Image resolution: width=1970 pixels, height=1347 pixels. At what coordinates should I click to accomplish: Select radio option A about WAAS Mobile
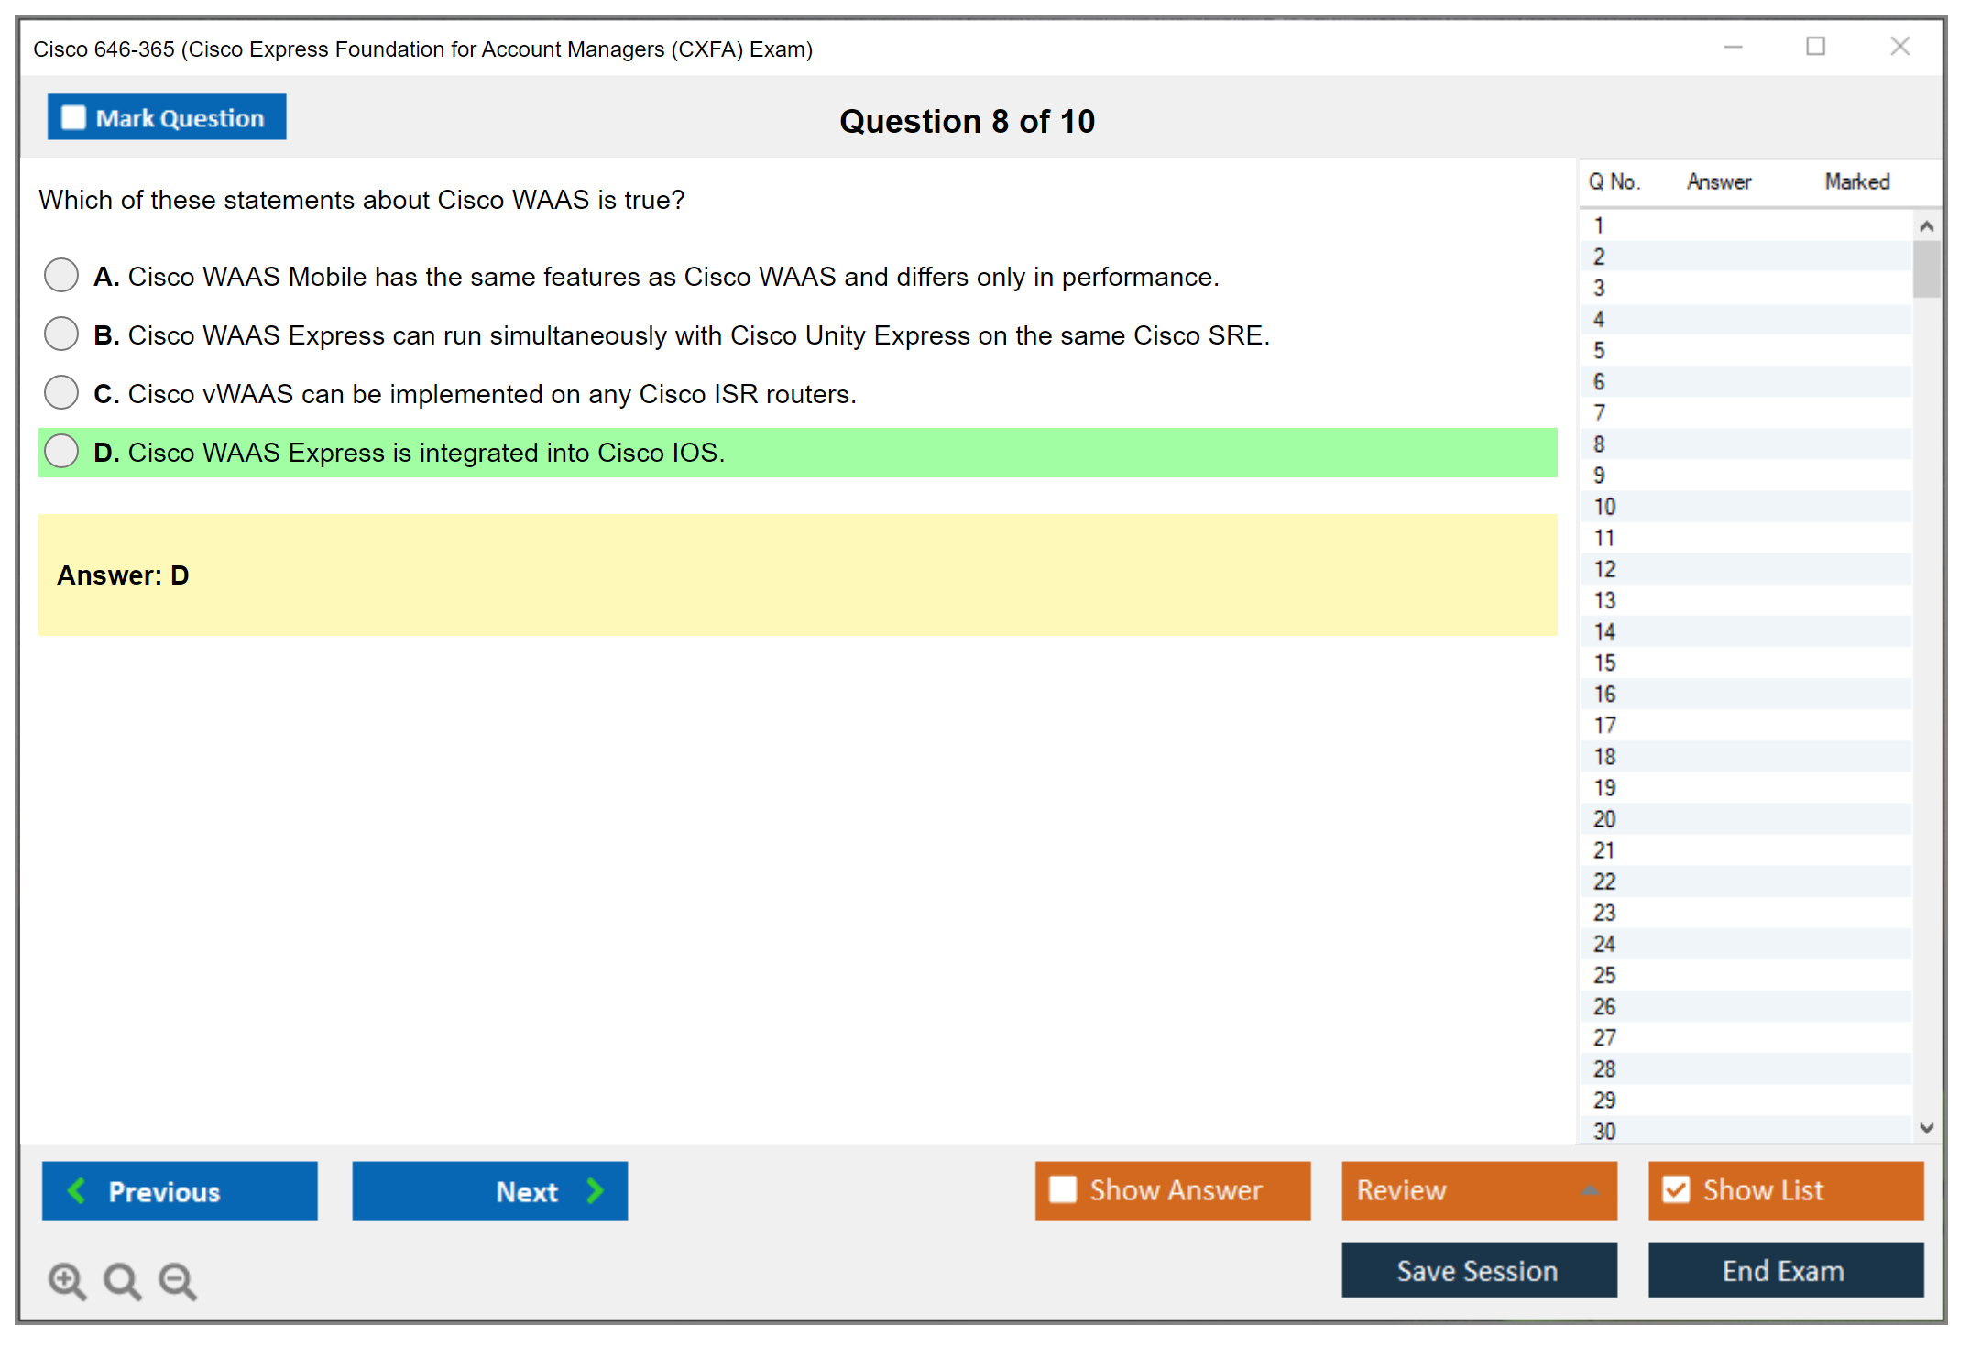pos(61,275)
